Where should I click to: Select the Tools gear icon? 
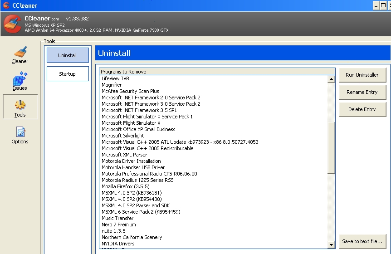pos(20,105)
